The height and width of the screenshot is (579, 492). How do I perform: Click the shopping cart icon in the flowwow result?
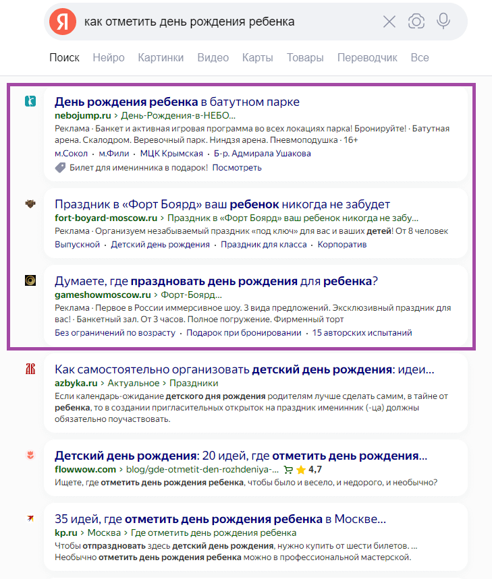pyautogui.click(x=288, y=470)
